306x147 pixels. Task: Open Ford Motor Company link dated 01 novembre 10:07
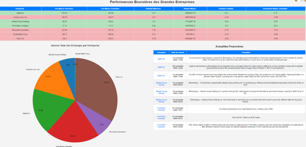coord(161,109)
